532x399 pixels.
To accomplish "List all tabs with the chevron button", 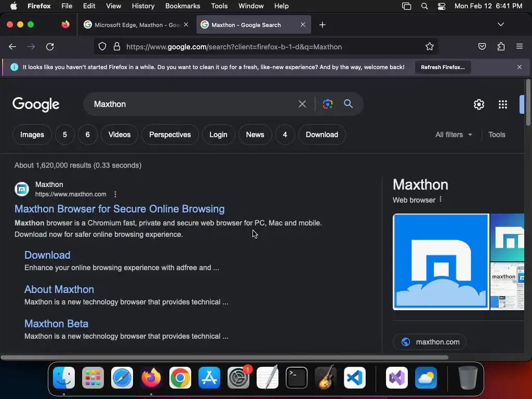I will [500, 24].
